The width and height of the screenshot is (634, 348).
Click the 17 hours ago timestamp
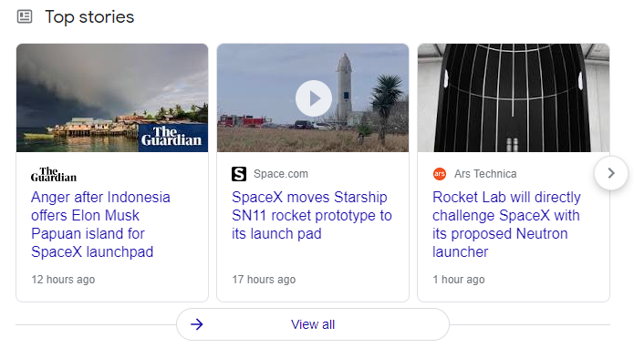pyautogui.click(x=264, y=280)
